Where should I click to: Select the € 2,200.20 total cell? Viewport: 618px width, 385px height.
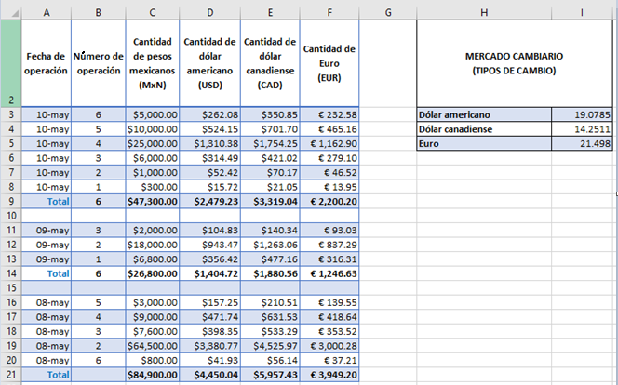(329, 201)
